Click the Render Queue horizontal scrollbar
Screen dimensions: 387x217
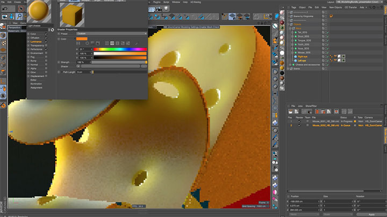click(x=326, y=191)
